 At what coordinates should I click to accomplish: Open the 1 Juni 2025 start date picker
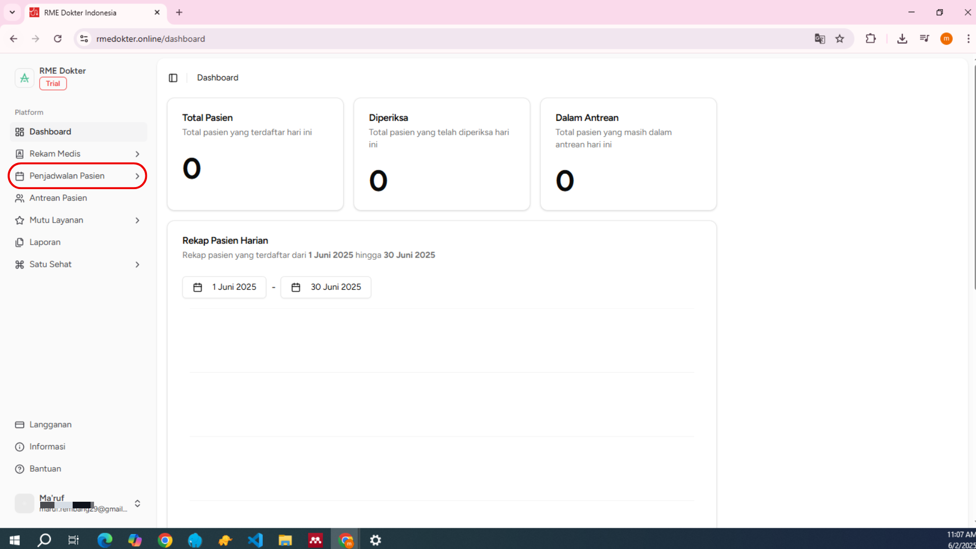coord(224,287)
